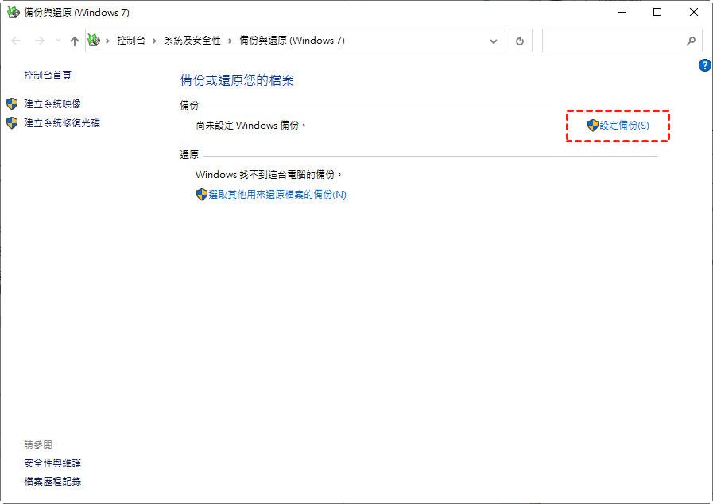This screenshot has height=504, width=713.
Task: Open 檔案歷程記錄
Action: click(52, 481)
